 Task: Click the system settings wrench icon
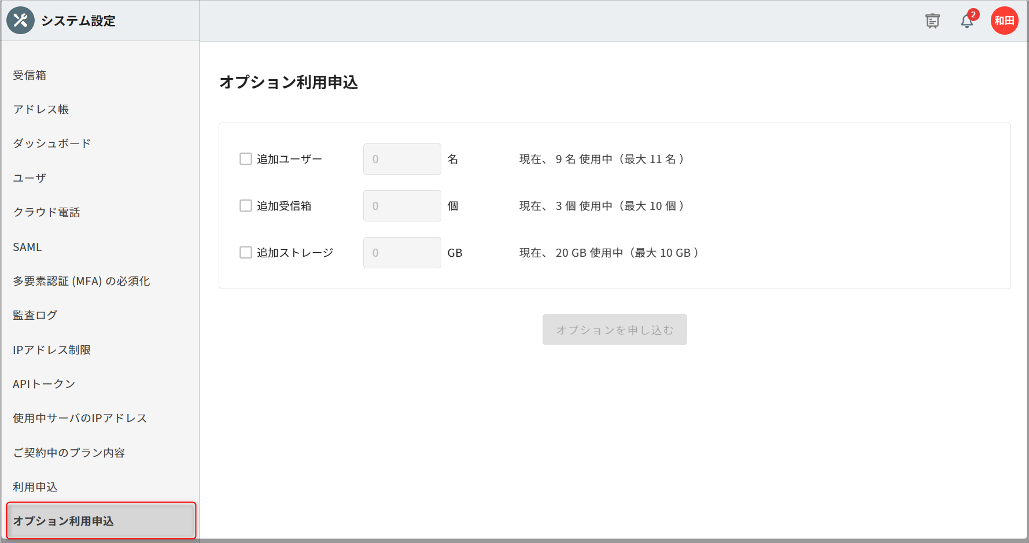click(x=20, y=21)
